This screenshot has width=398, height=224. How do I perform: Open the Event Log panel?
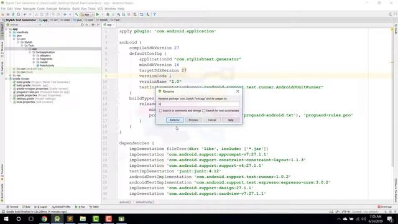pos(384,207)
